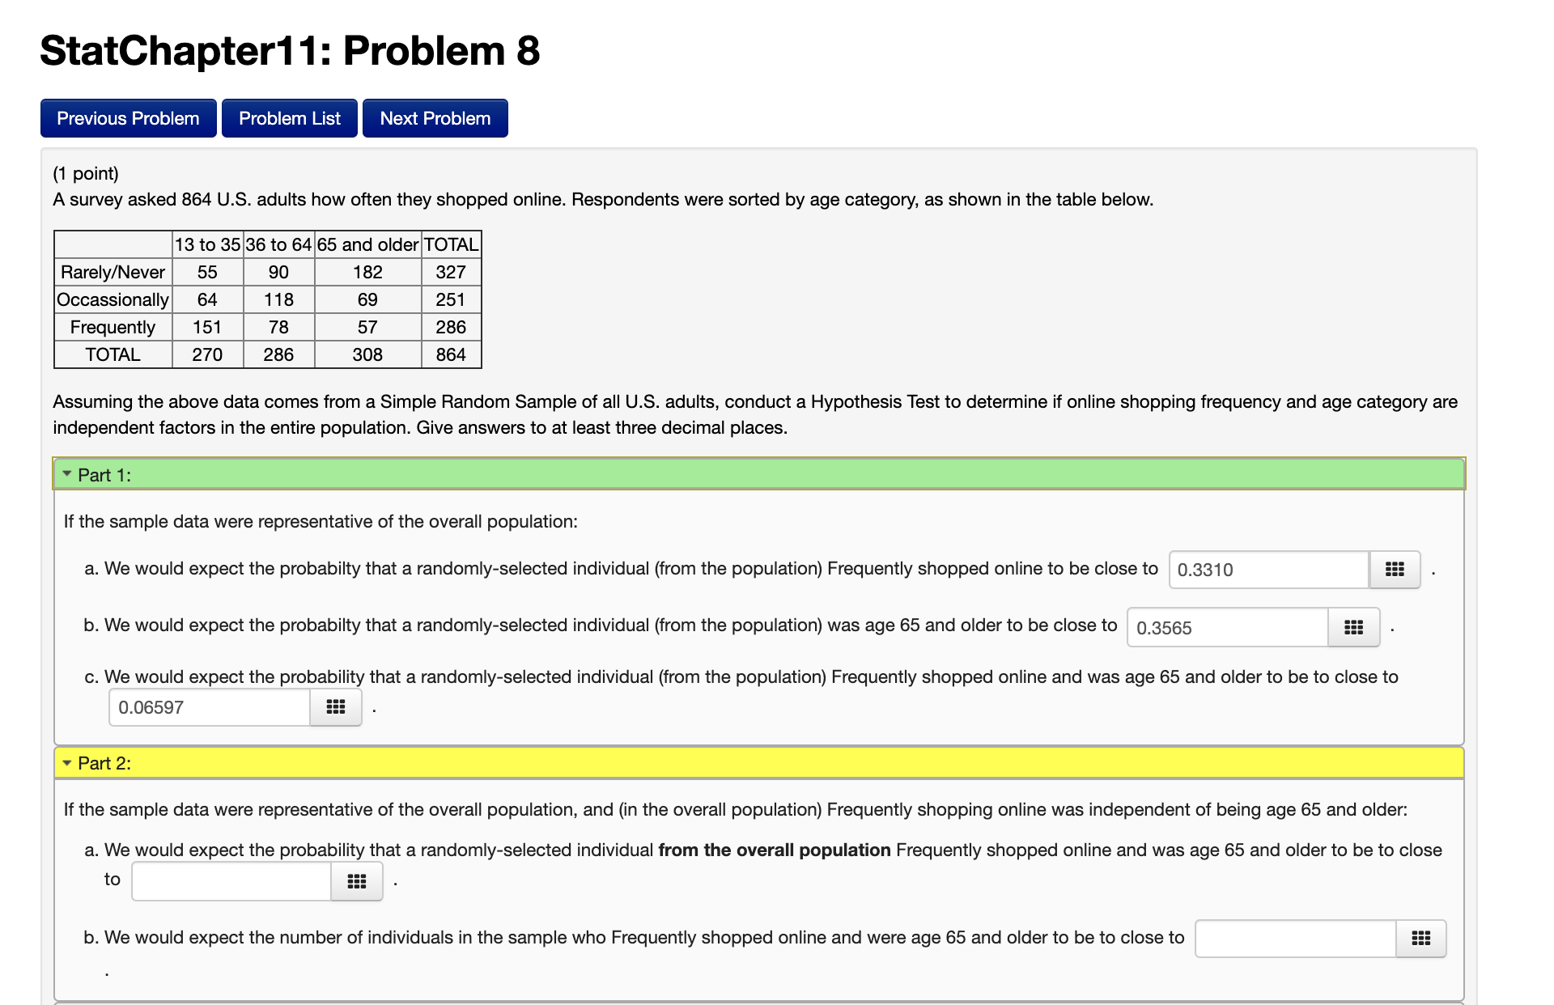Image resolution: width=1554 pixels, height=1005 pixels.
Task: Select the Problem List tab
Action: 287,117
